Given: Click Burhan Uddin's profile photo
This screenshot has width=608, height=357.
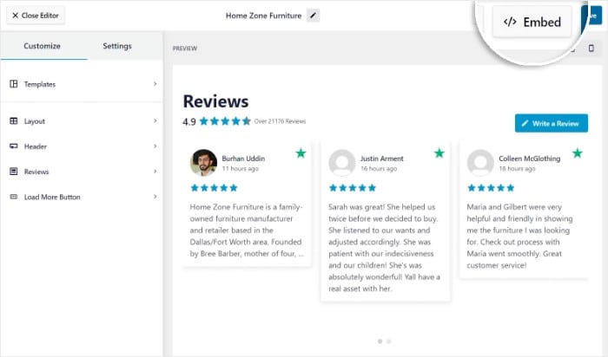Looking at the screenshot, I should point(203,162).
